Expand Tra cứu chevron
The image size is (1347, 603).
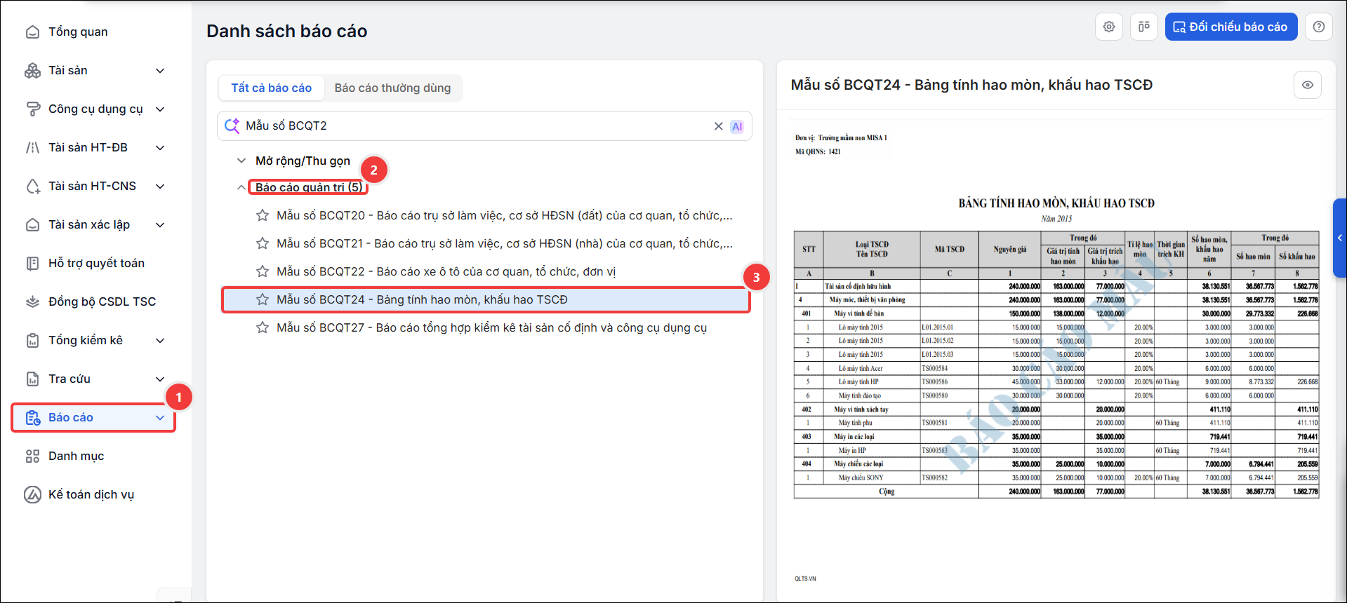pos(160,379)
